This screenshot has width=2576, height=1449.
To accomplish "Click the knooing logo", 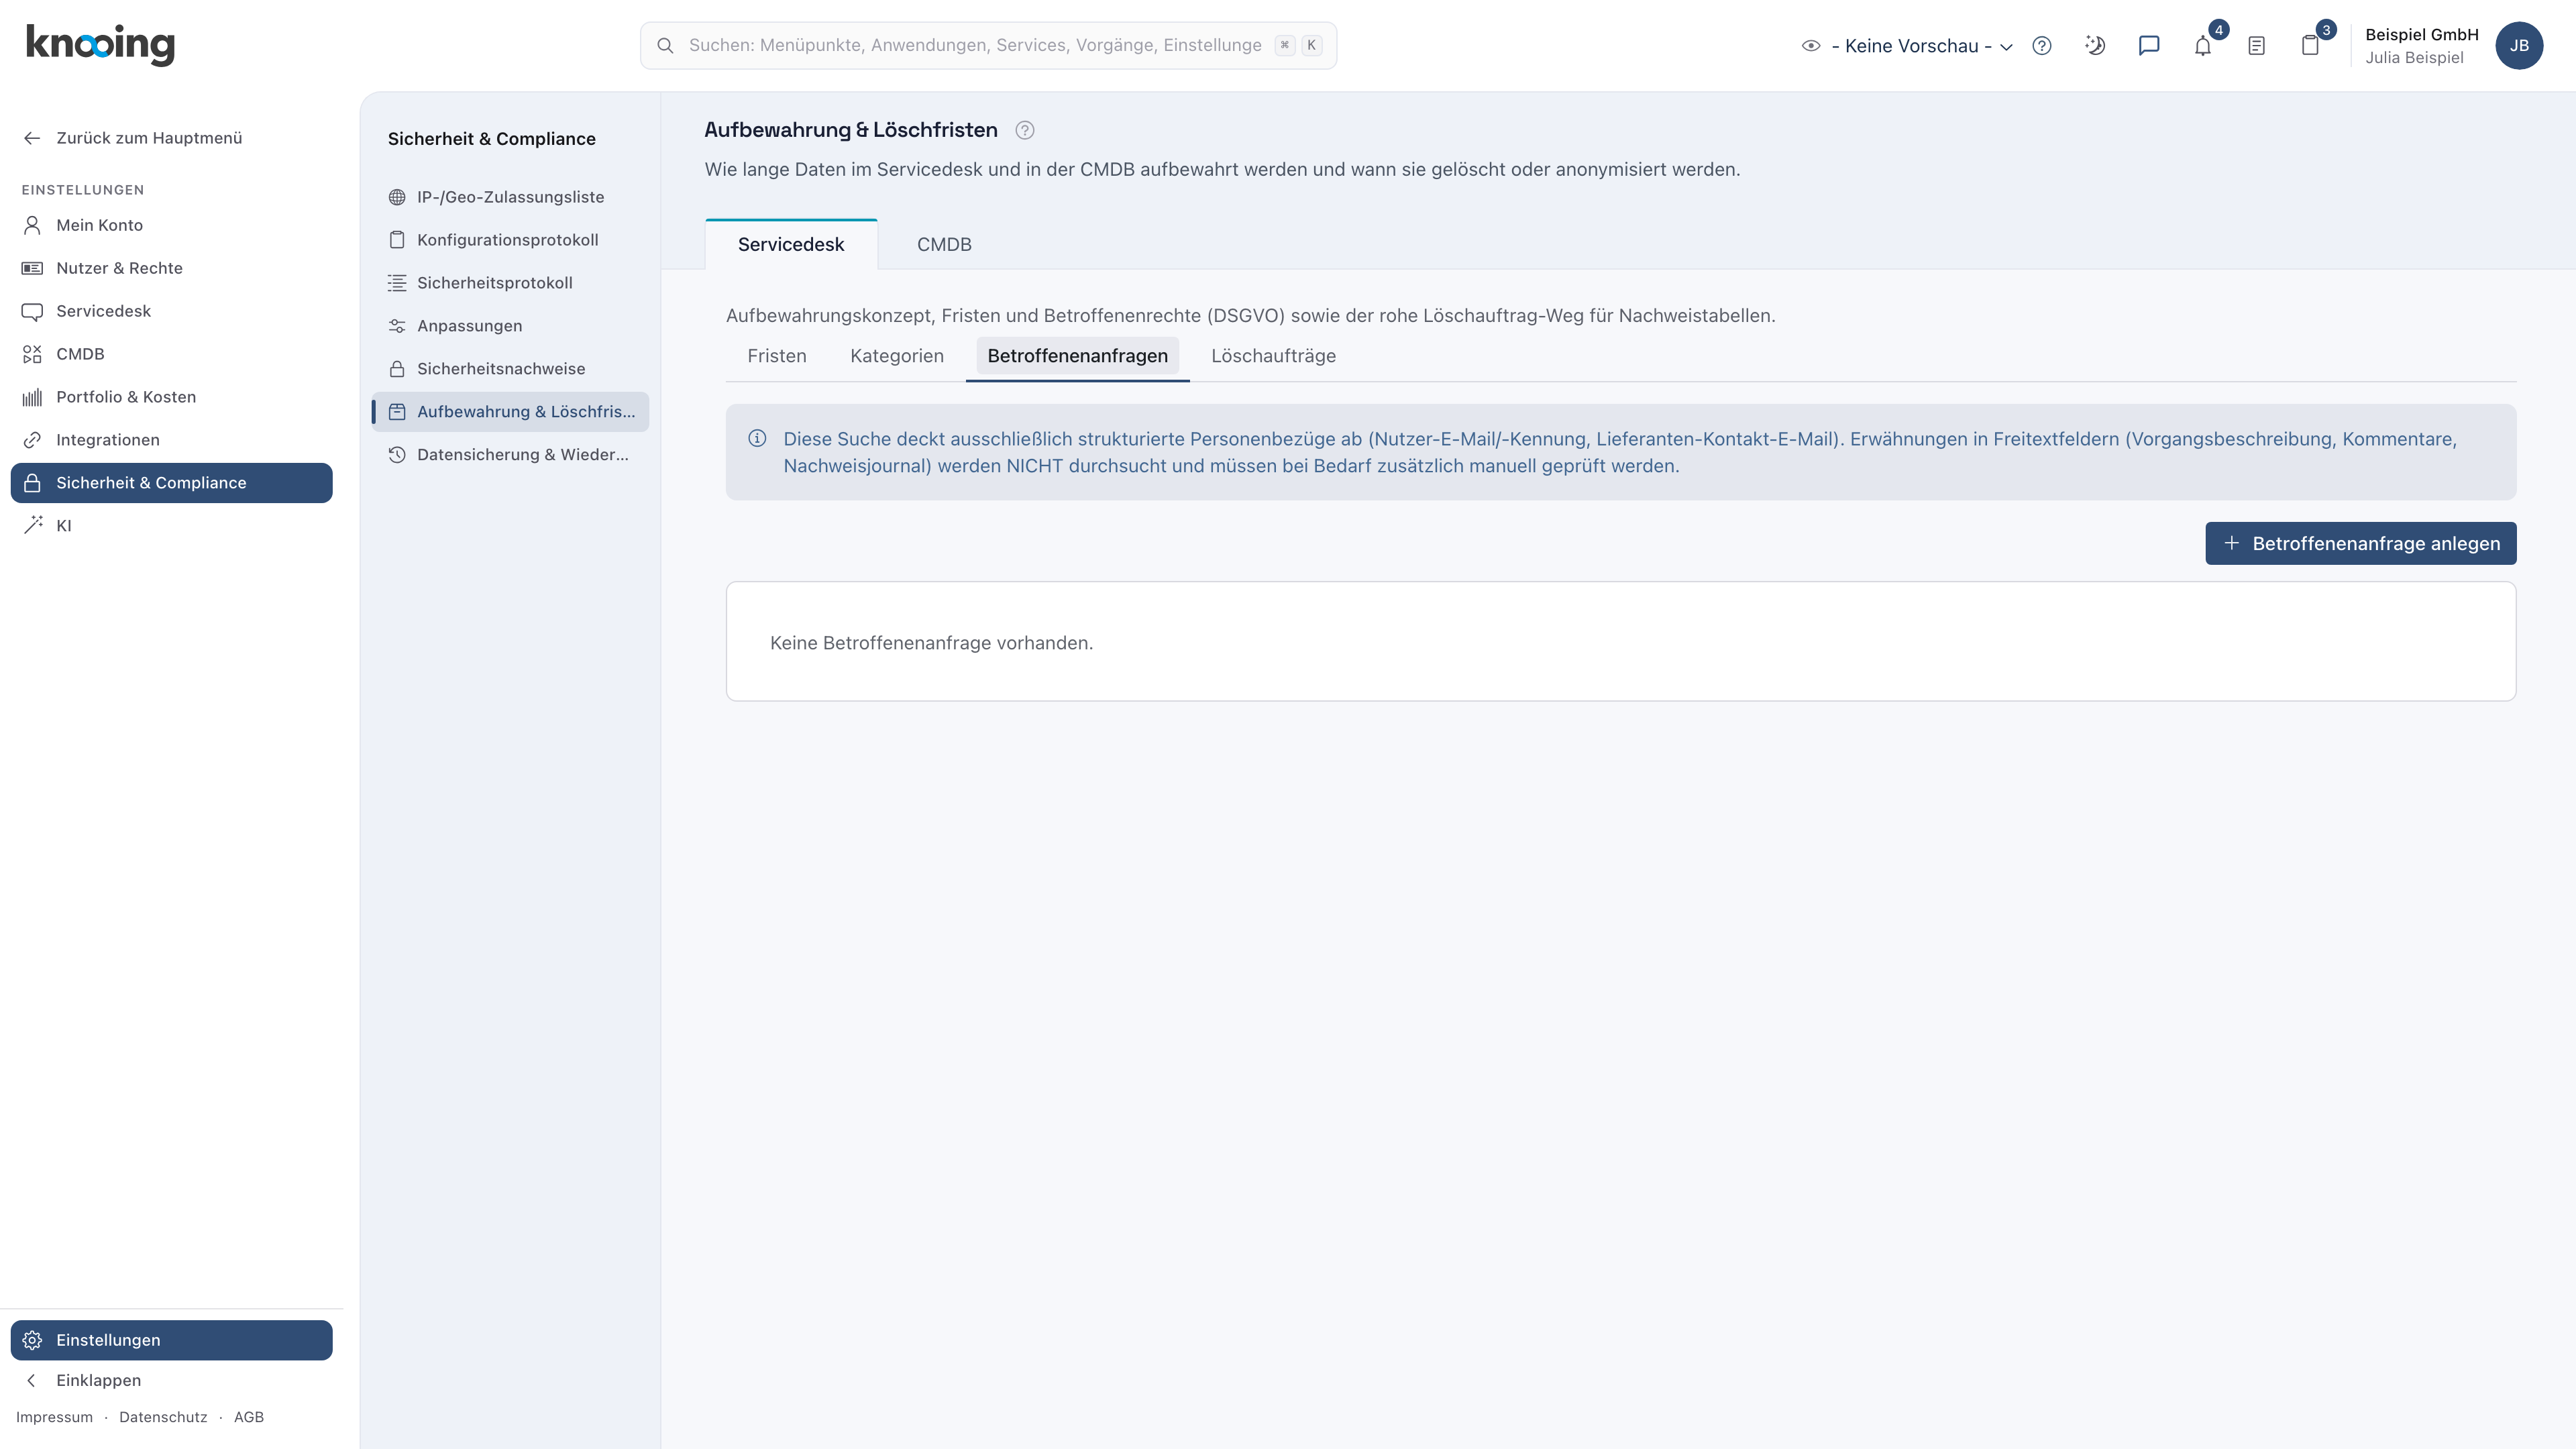I will 100,45.
